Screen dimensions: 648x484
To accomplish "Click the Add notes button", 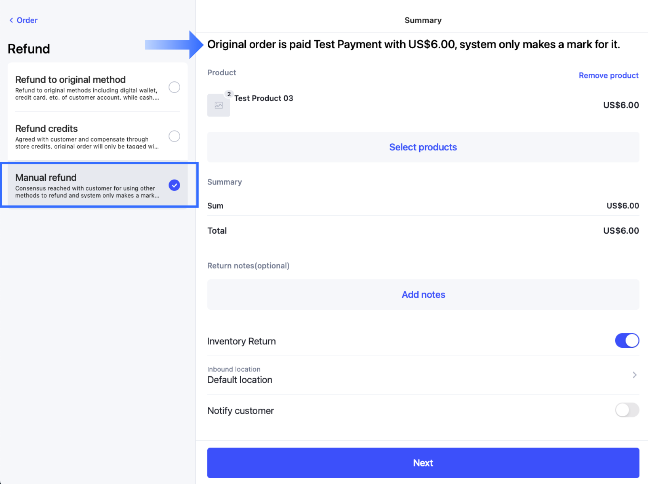I will pyautogui.click(x=423, y=295).
